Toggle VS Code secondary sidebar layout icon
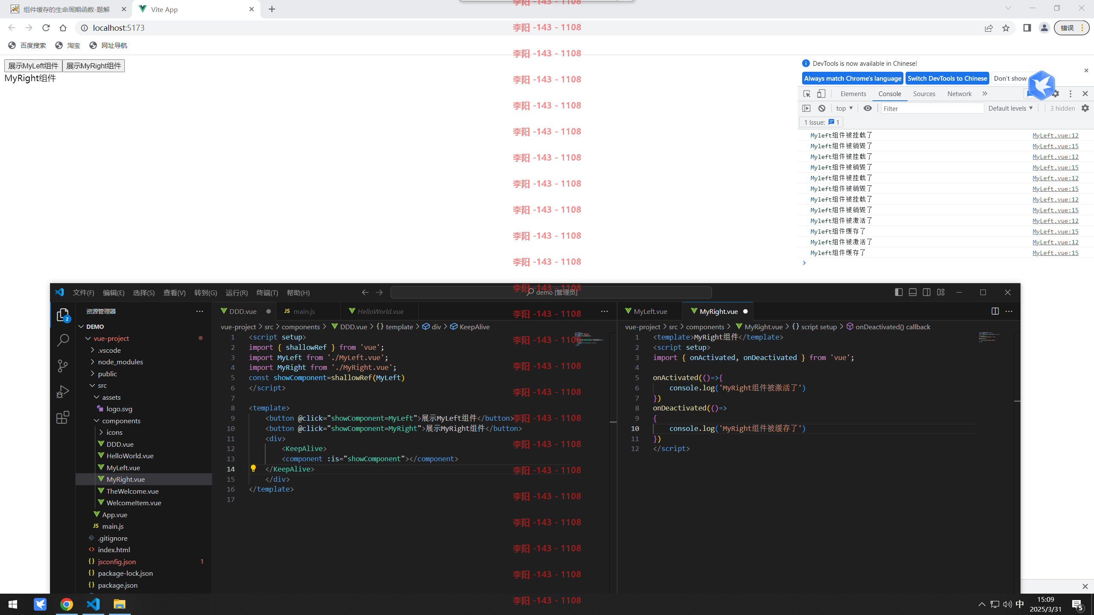 pyautogui.click(x=926, y=292)
